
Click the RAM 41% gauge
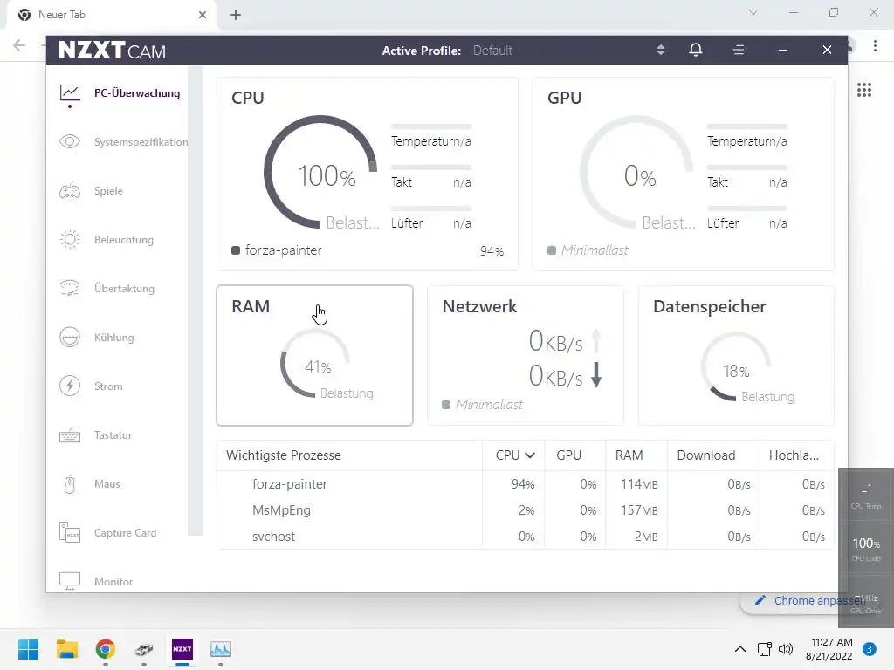[x=314, y=364]
